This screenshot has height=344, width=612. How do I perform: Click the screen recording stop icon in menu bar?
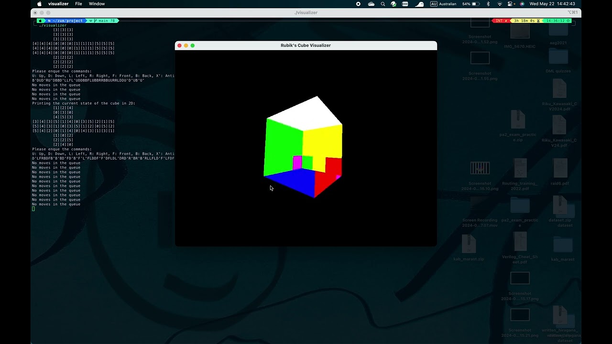coord(358,4)
